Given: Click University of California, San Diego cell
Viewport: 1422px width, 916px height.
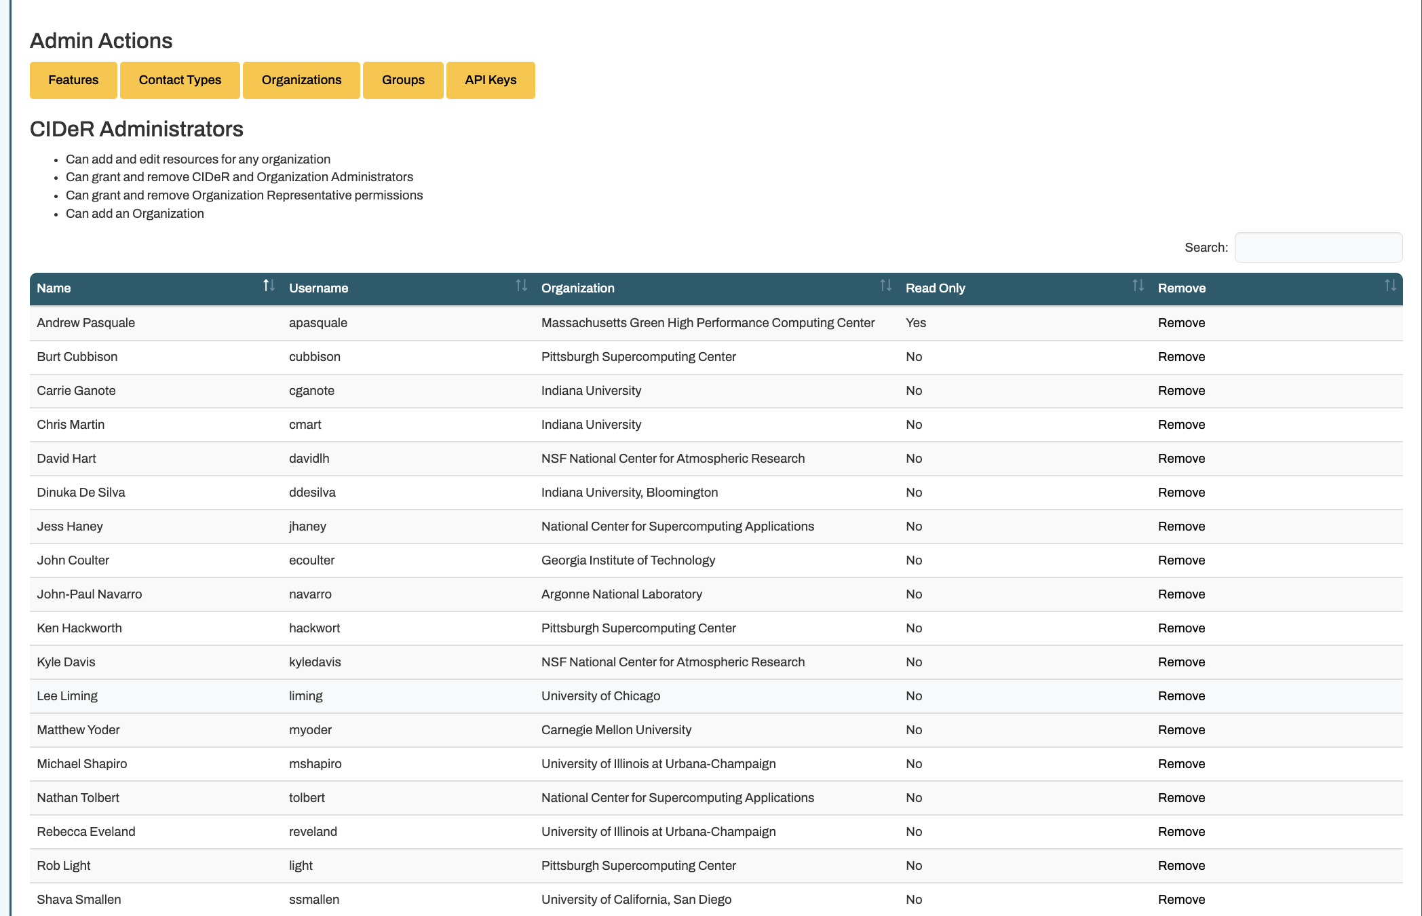Looking at the screenshot, I should point(636,900).
